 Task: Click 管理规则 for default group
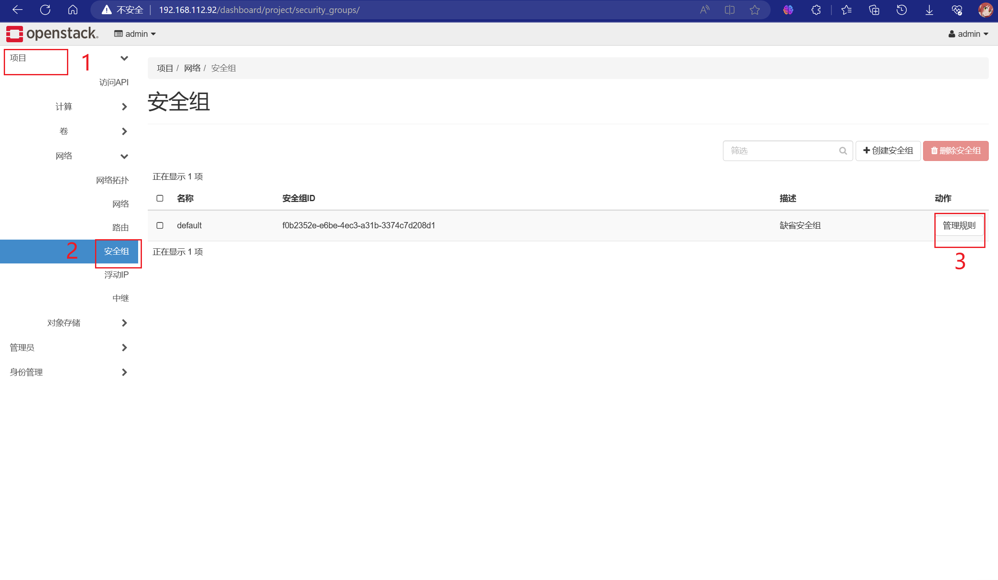pos(959,226)
